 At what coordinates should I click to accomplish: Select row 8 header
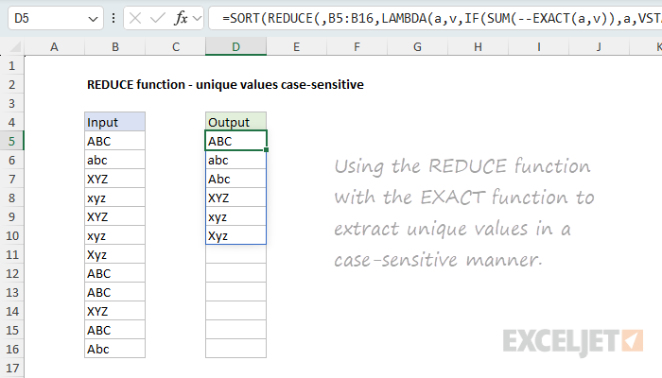click(11, 198)
